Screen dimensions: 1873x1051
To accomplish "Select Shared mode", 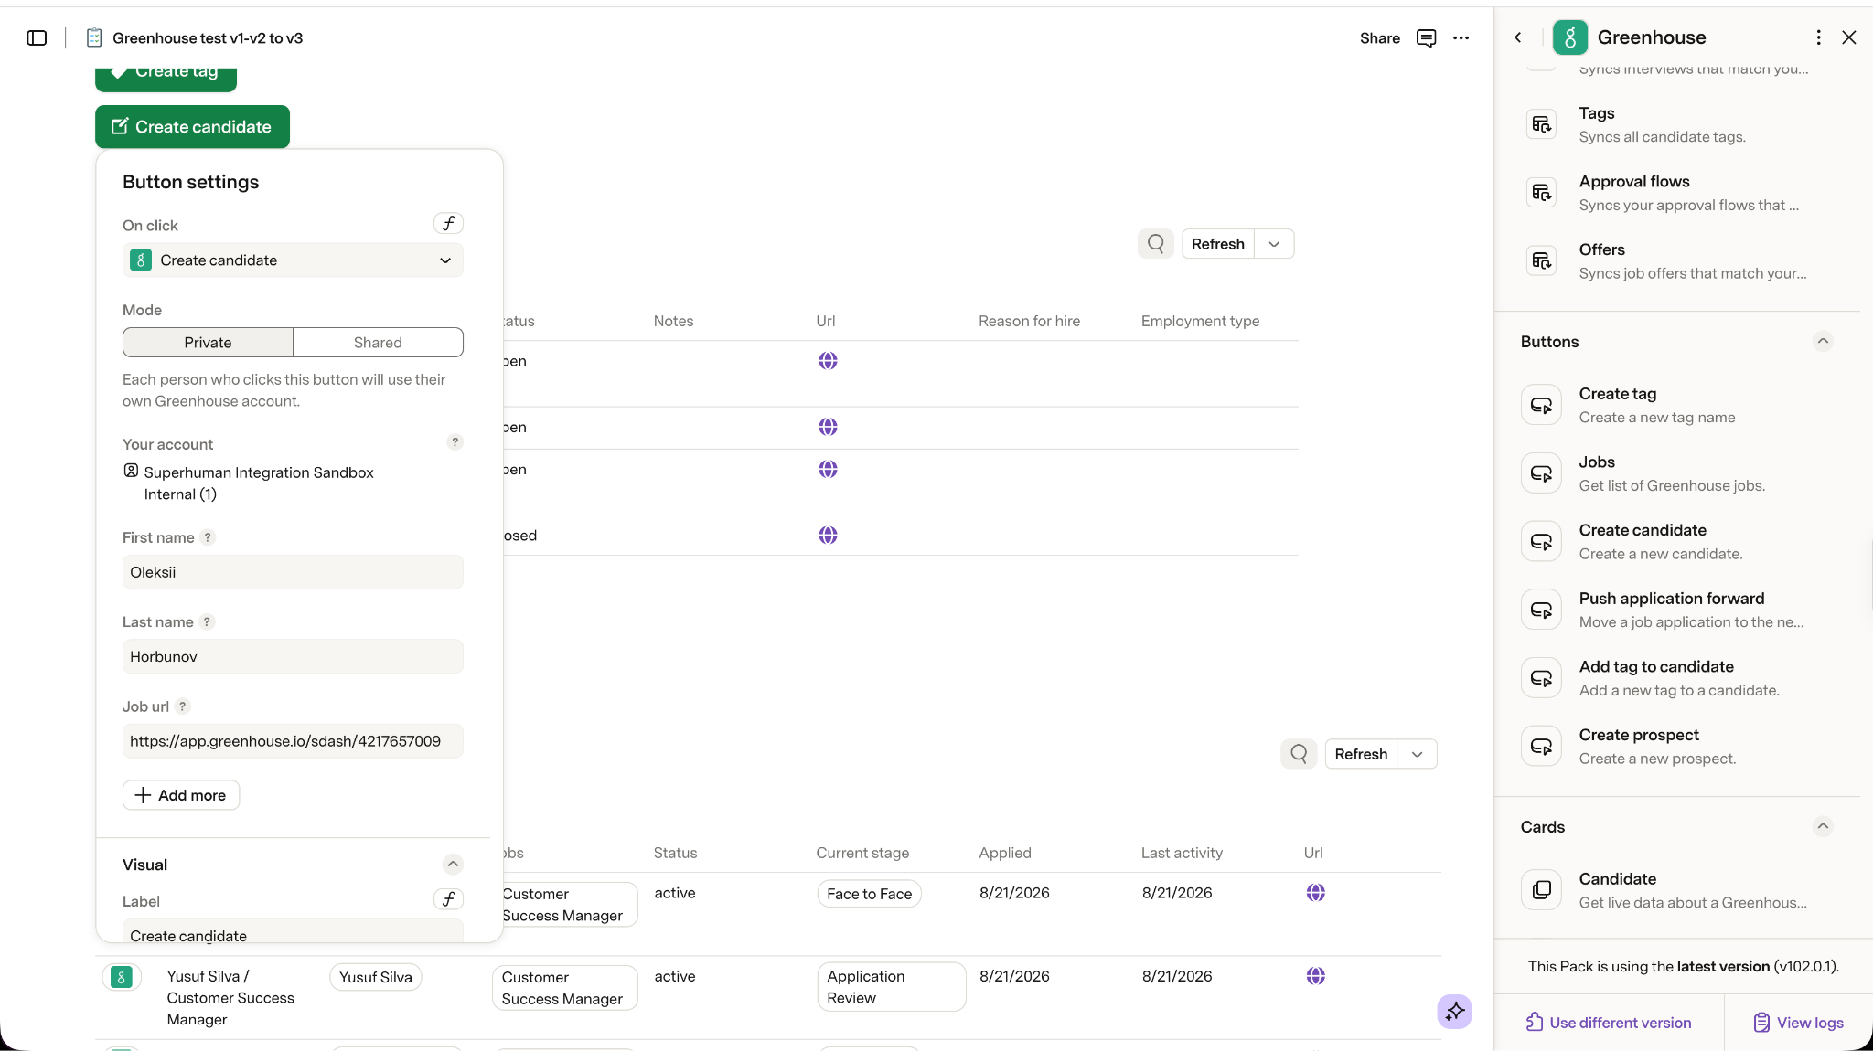I will coord(378,343).
